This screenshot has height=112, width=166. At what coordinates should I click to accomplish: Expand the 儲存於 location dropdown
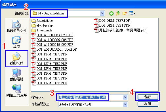(x=102, y=13)
